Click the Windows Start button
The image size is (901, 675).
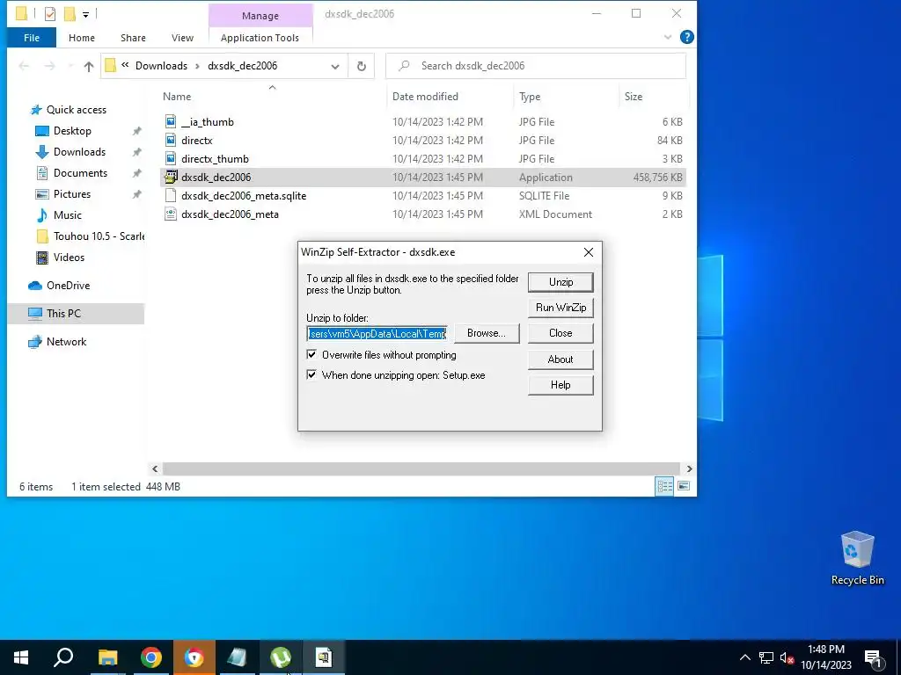click(21, 657)
